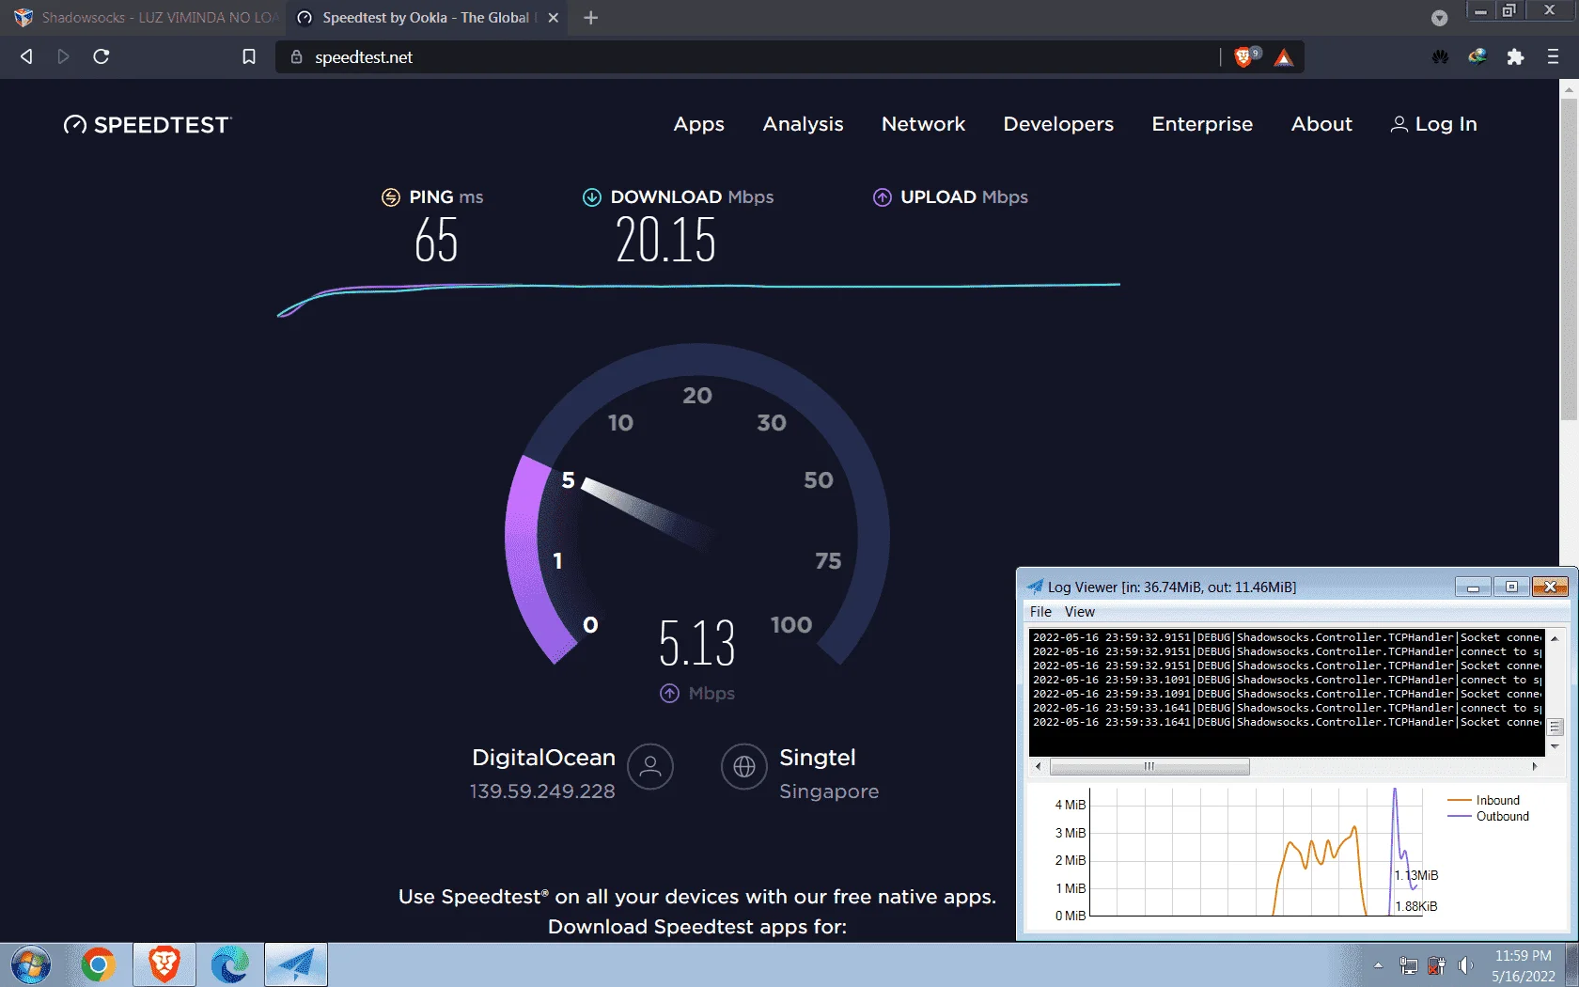Viewport: 1579px width, 987px height.
Task: Click the globe extension icon beside the puzzle icon
Action: pos(1477,57)
